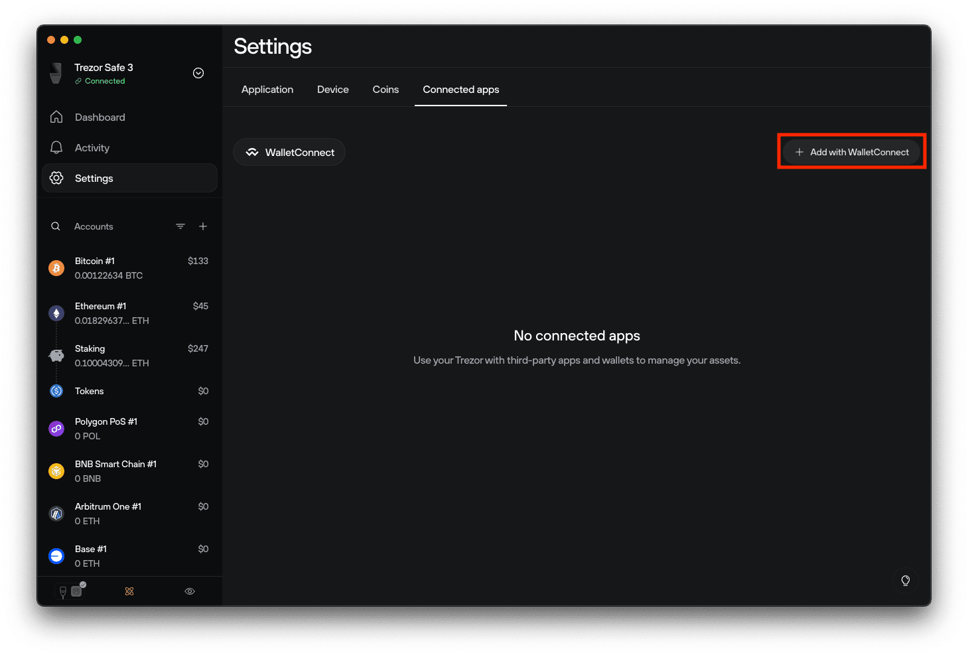Click the Bitcoin coin logo
Image resolution: width=968 pixels, height=655 pixels.
pos(56,268)
